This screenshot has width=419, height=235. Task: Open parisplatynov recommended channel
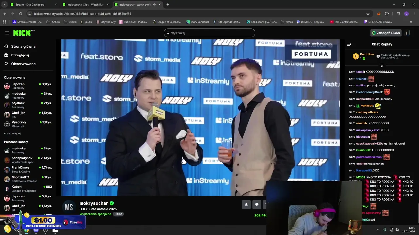click(28, 160)
